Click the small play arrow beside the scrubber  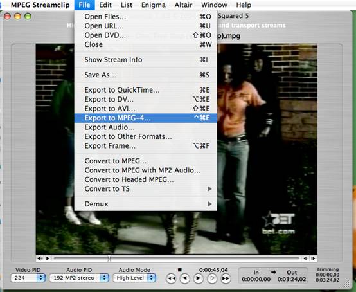48,259
